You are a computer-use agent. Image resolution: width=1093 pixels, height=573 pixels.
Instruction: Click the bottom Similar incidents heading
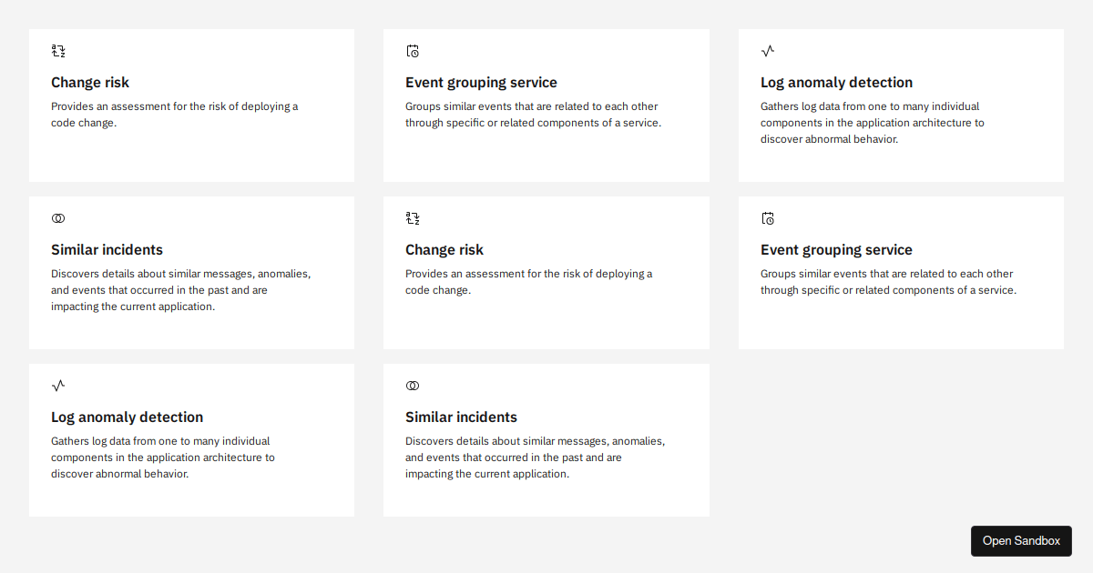click(x=461, y=417)
